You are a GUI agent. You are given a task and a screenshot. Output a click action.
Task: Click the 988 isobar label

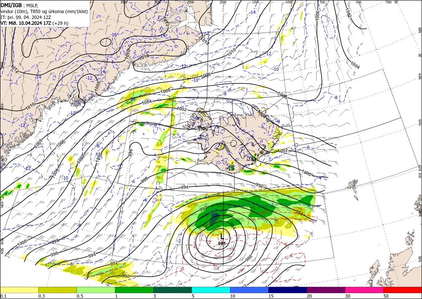tap(249, 259)
